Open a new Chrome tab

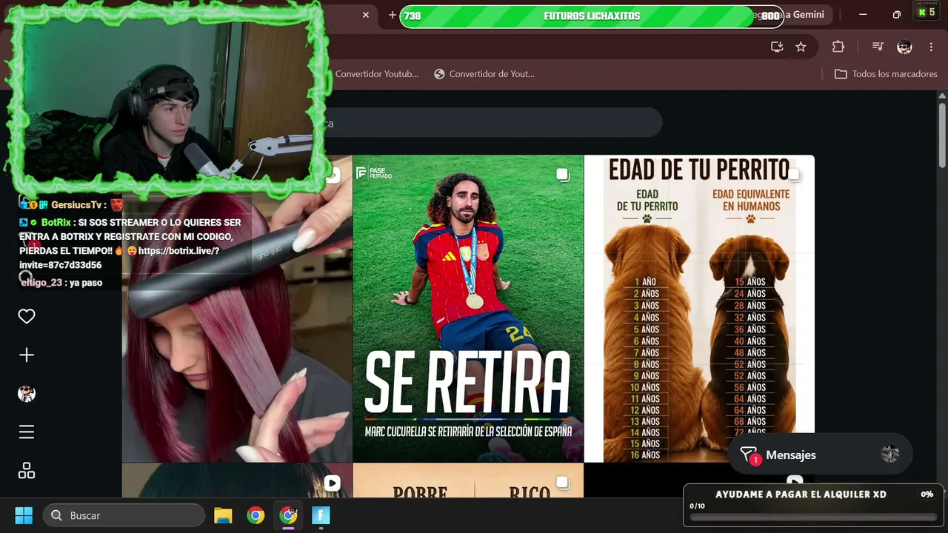pos(393,15)
